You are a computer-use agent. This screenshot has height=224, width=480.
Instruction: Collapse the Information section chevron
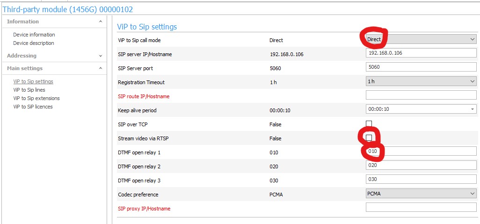(x=100, y=22)
